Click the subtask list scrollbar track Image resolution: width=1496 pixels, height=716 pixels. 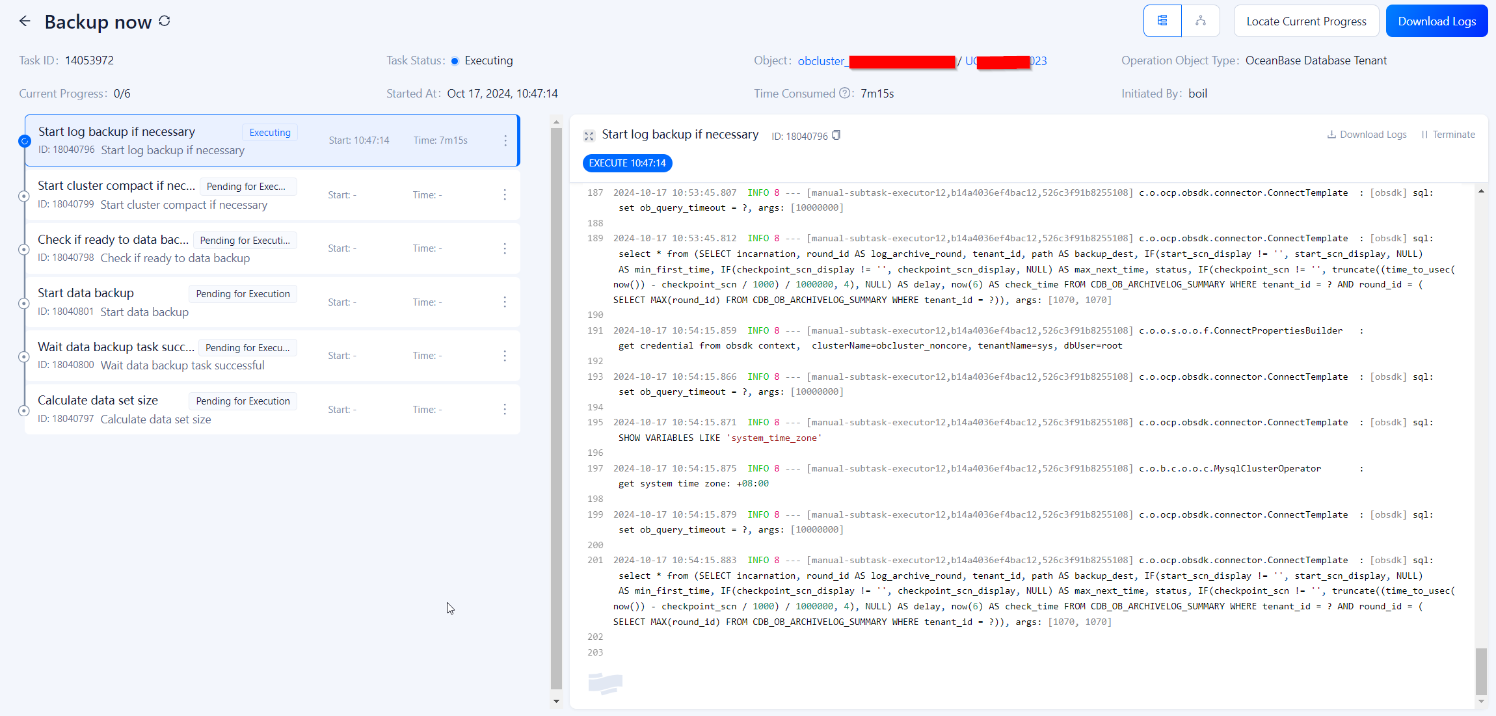[x=556, y=408]
